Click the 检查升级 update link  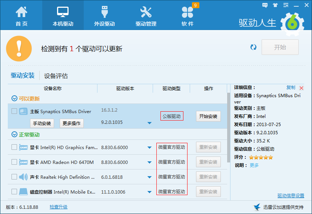59,207
